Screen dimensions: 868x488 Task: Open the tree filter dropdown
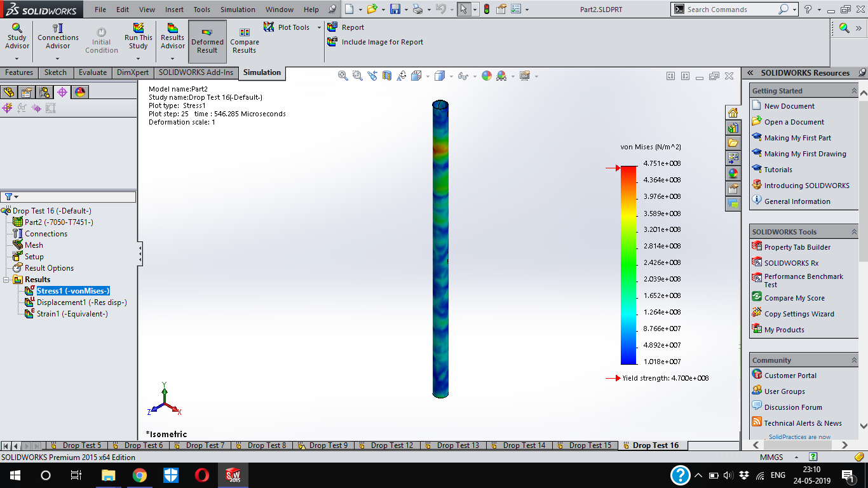11,197
